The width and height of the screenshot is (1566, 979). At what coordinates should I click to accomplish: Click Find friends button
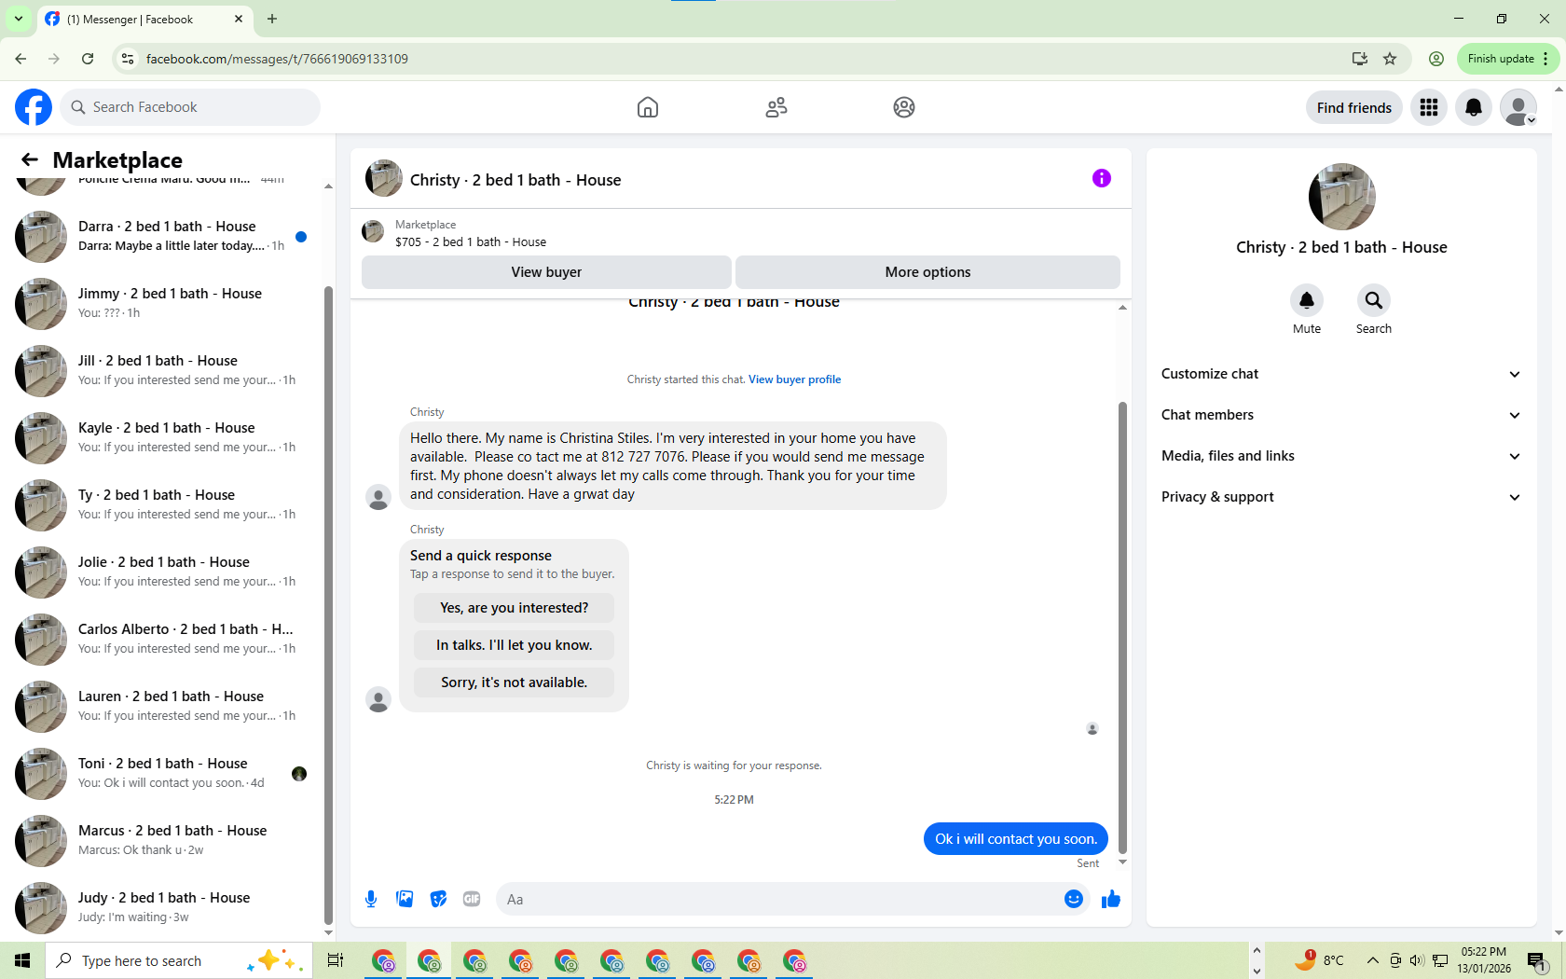pyautogui.click(x=1353, y=108)
